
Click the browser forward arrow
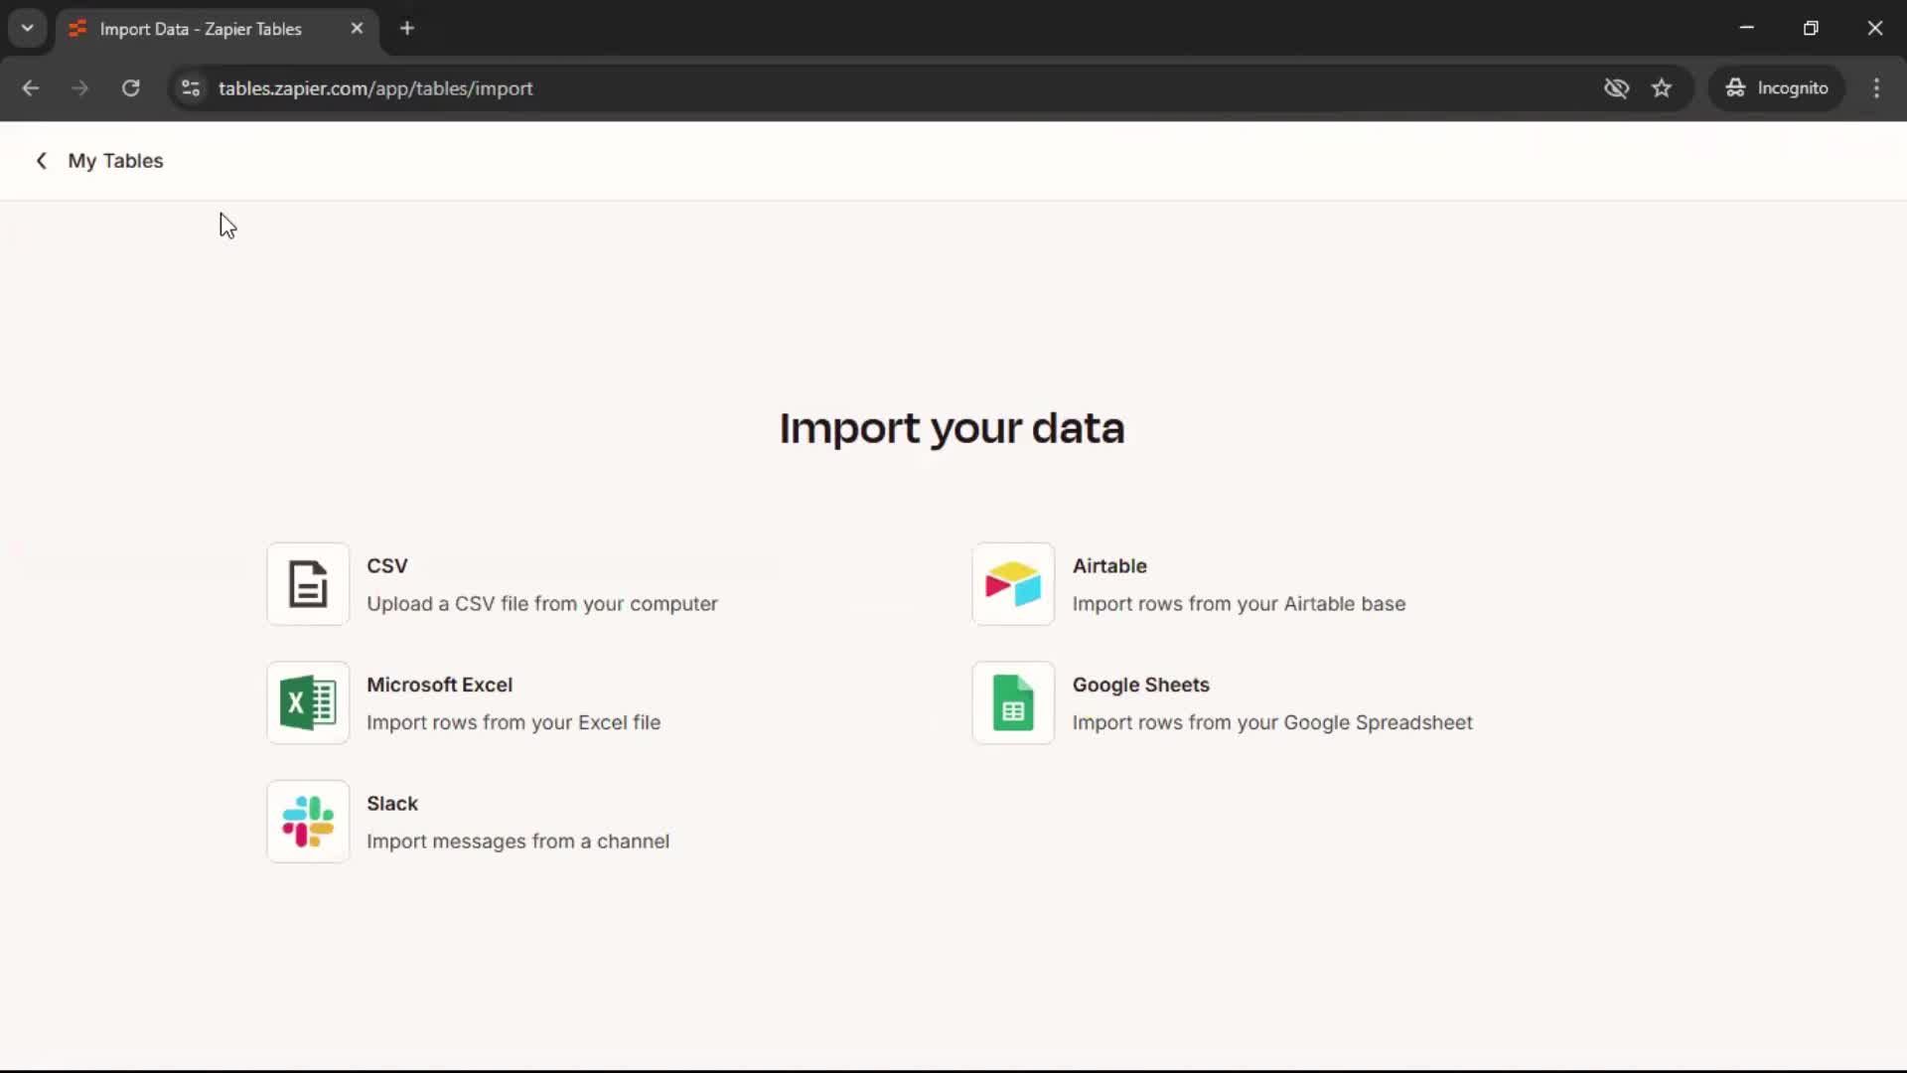(80, 88)
